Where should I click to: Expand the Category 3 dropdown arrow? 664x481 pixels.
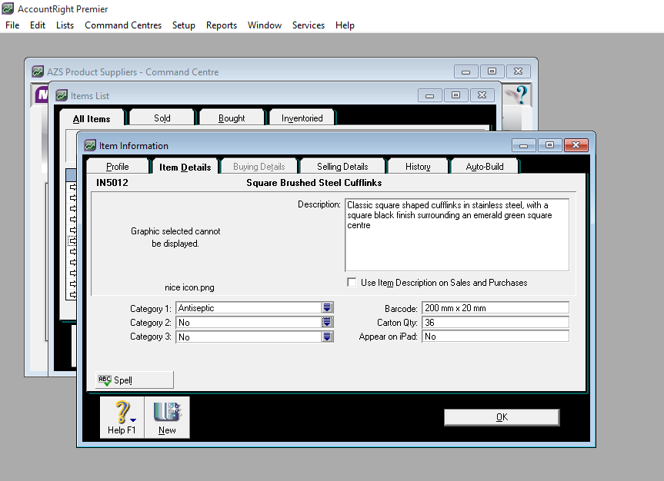tap(327, 337)
